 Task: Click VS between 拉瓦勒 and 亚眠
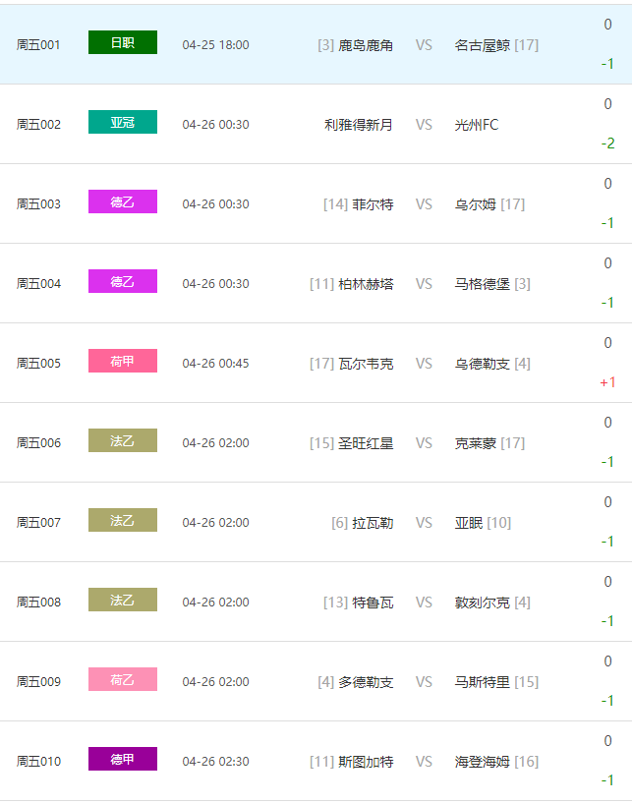coord(424,523)
